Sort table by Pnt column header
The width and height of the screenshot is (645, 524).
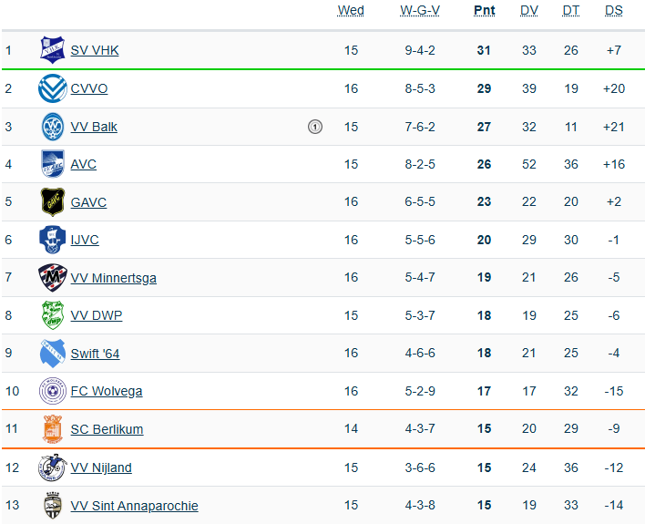coord(484,11)
